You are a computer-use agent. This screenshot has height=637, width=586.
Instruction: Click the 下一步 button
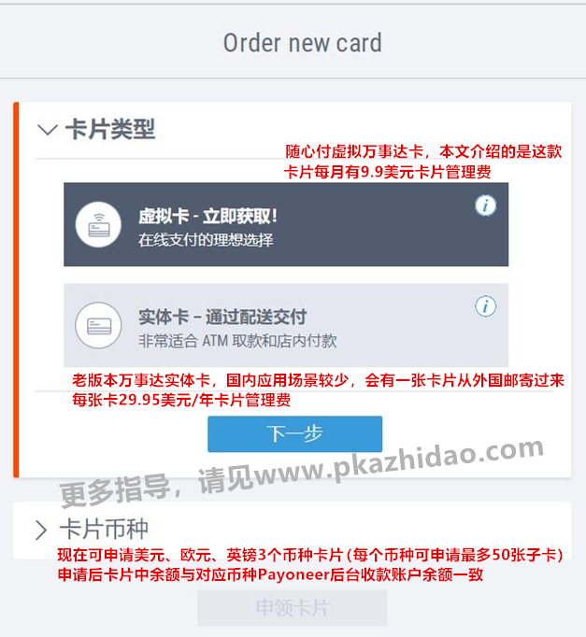click(295, 434)
